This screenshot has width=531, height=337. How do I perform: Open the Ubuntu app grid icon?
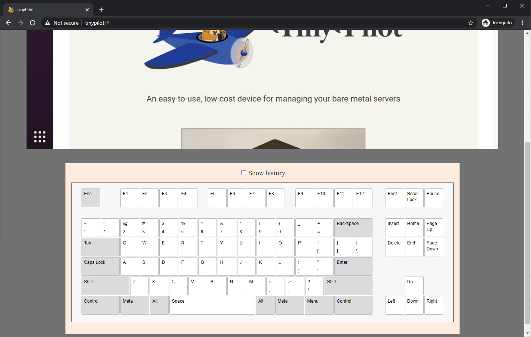point(40,137)
